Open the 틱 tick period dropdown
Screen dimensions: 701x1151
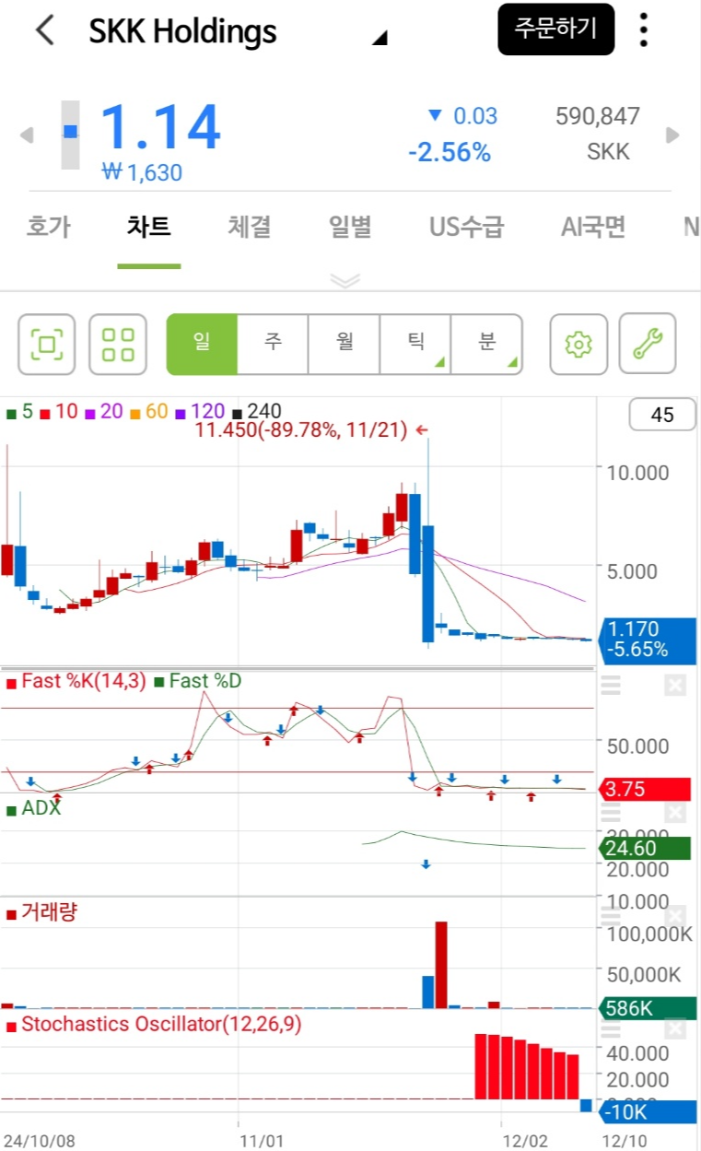click(x=415, y=344)
